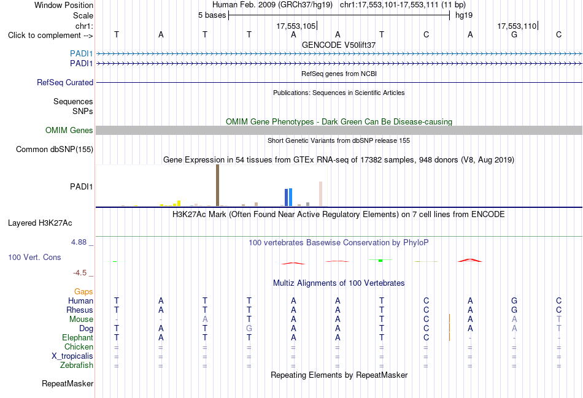Click the H3K27Ac Mark track title
Viewport: 583px width, 398px height.
(338, 215)
